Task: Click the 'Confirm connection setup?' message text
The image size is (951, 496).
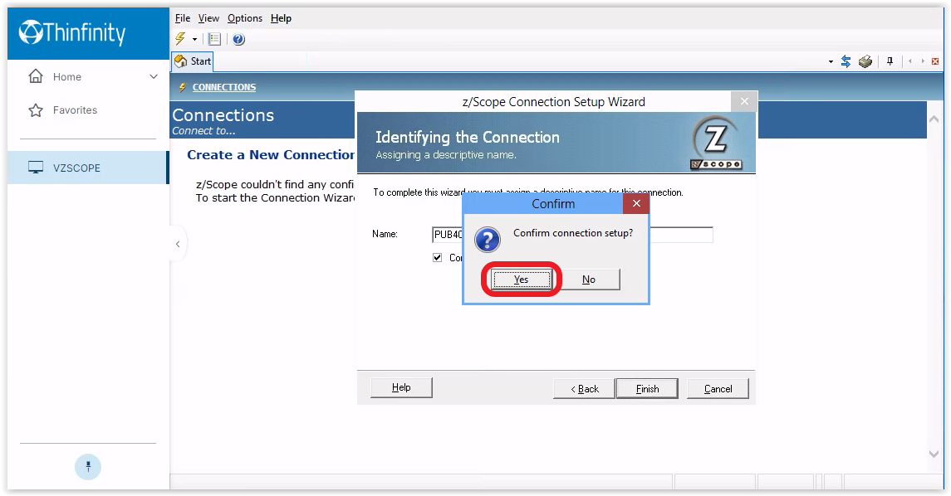Action: tap(573, 233)
